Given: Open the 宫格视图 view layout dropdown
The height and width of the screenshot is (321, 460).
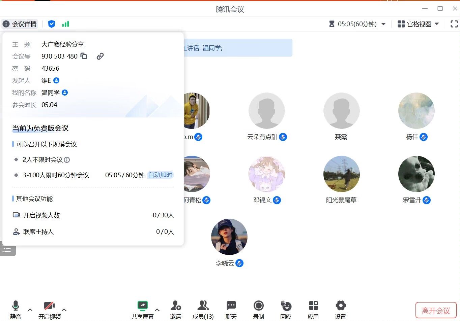Looking at the screenshot, I should pyautogui.click(x=418, y=24).
